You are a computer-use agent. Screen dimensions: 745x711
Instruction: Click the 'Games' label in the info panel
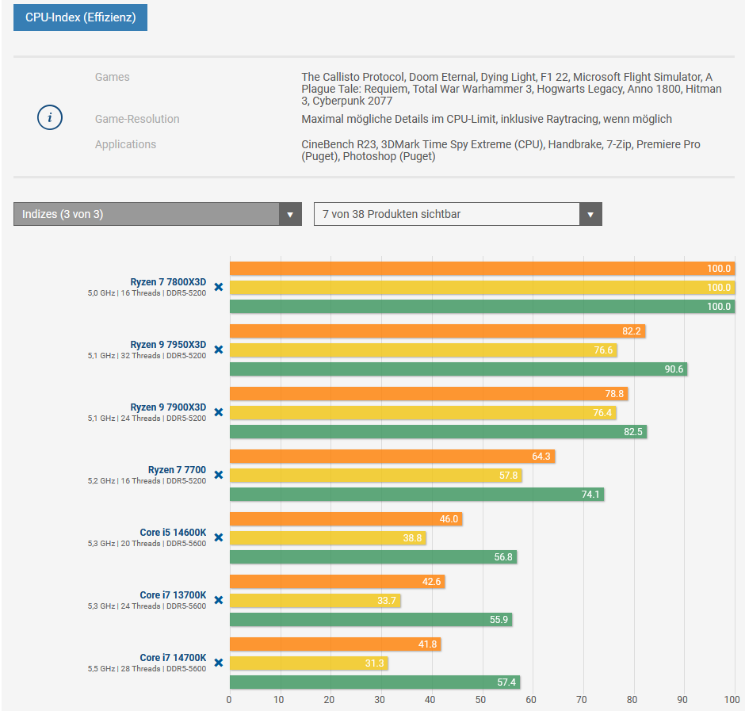click(112, 77)
